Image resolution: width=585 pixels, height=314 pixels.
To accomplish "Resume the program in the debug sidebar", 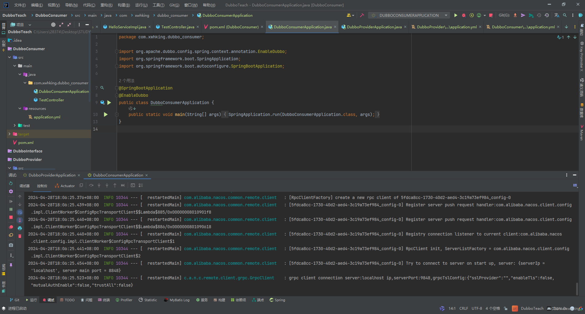I will click(11, 201).
